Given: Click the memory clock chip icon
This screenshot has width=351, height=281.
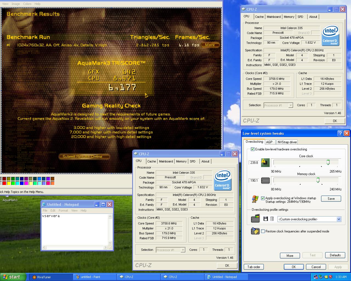Looking at the screenshot, I should 265,180.
